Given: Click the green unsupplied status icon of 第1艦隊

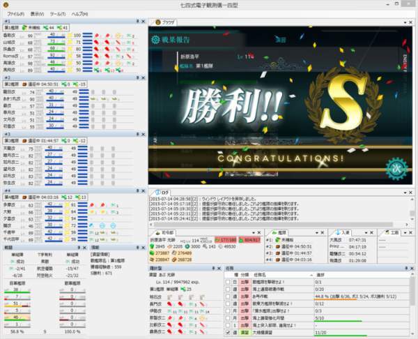Looking at the screenshot, I should pos(24,27).
